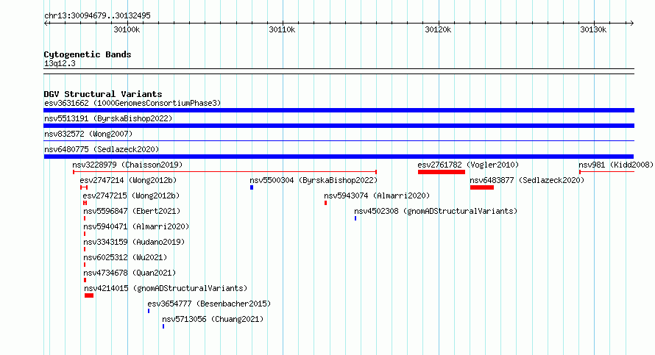Click the red span glyph under esv2747214
655x355 pixels.
[84, 187]
